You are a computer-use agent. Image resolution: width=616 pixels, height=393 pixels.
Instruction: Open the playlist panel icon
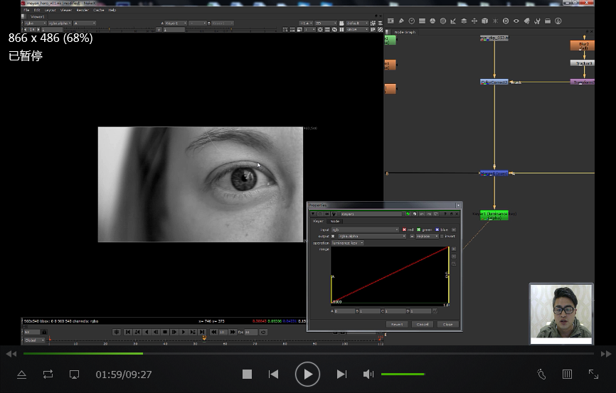pos(567,374)
